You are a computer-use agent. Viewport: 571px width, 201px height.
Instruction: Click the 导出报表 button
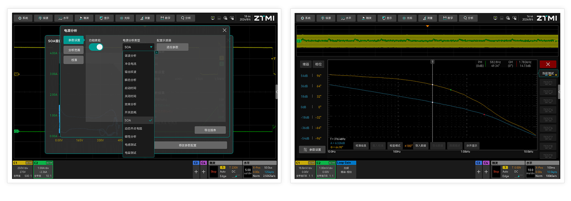tap(210, 130)
